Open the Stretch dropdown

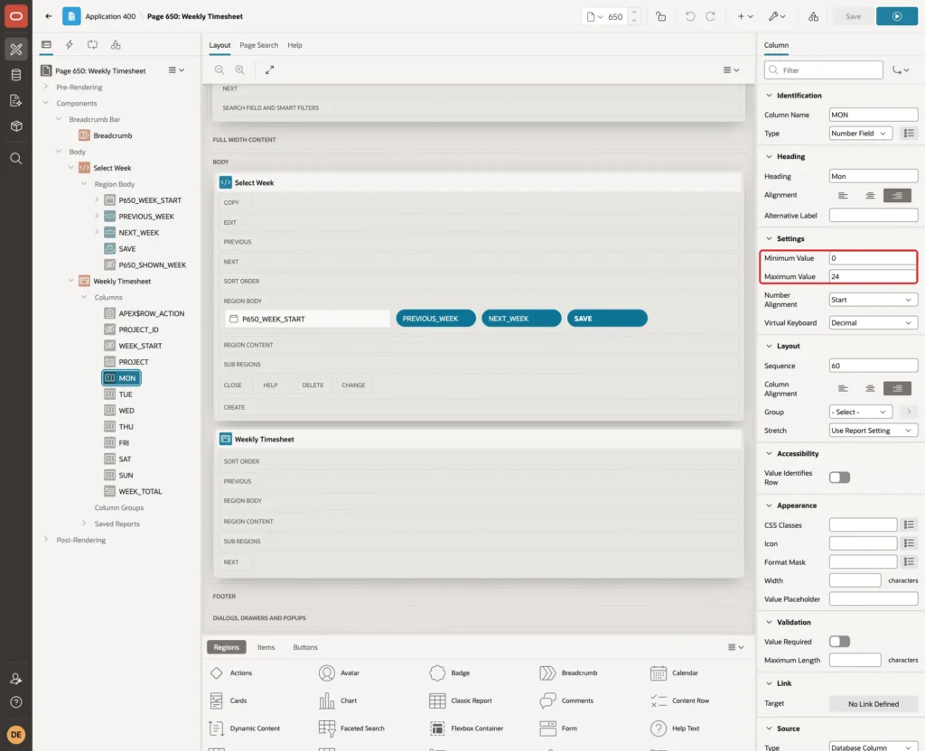[874, 431]
